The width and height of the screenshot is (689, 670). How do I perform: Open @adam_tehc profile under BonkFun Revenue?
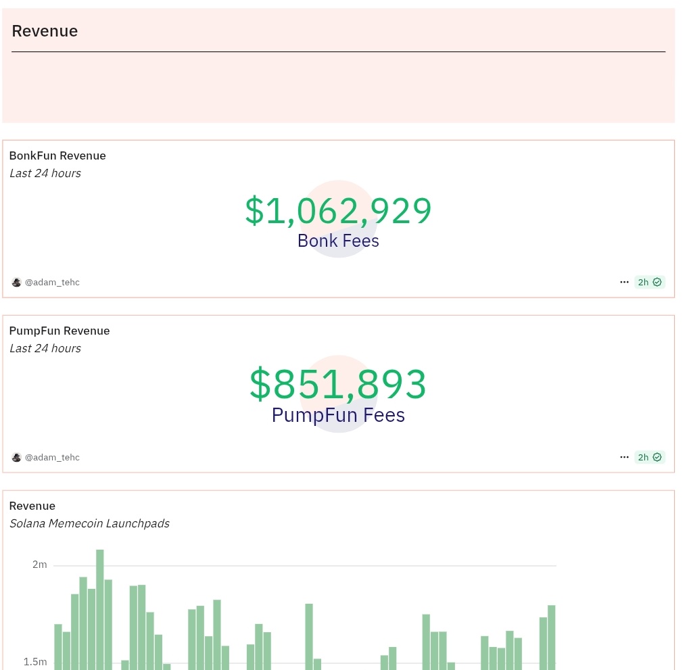point(52,283)
